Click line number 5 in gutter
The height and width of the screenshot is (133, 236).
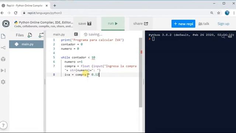[54, 58]
